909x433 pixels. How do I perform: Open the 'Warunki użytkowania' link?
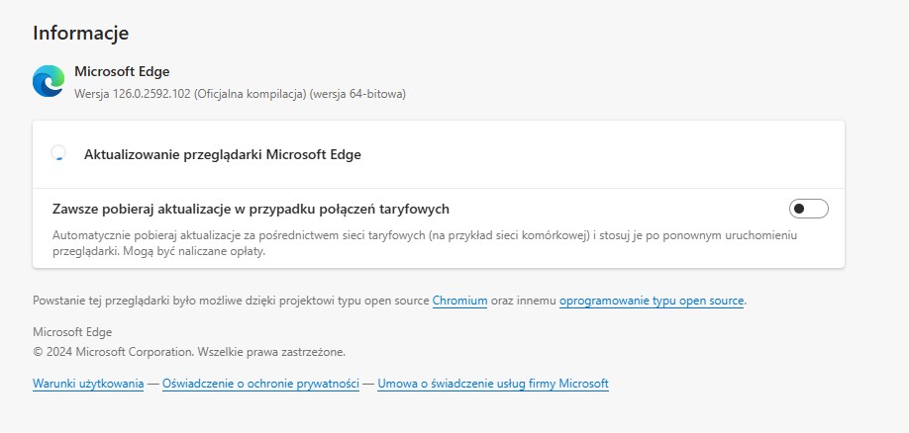[88, 384]
